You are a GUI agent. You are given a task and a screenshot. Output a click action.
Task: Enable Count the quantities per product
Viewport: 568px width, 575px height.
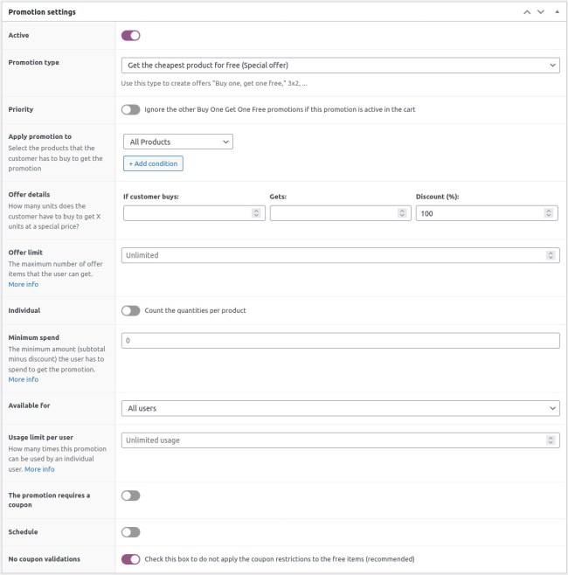(x=130, y=311)
